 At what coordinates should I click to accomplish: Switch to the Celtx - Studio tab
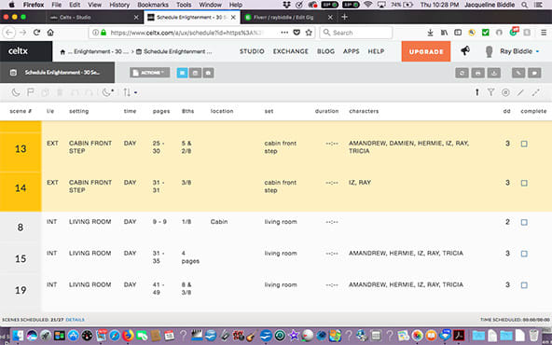(94, 17)
